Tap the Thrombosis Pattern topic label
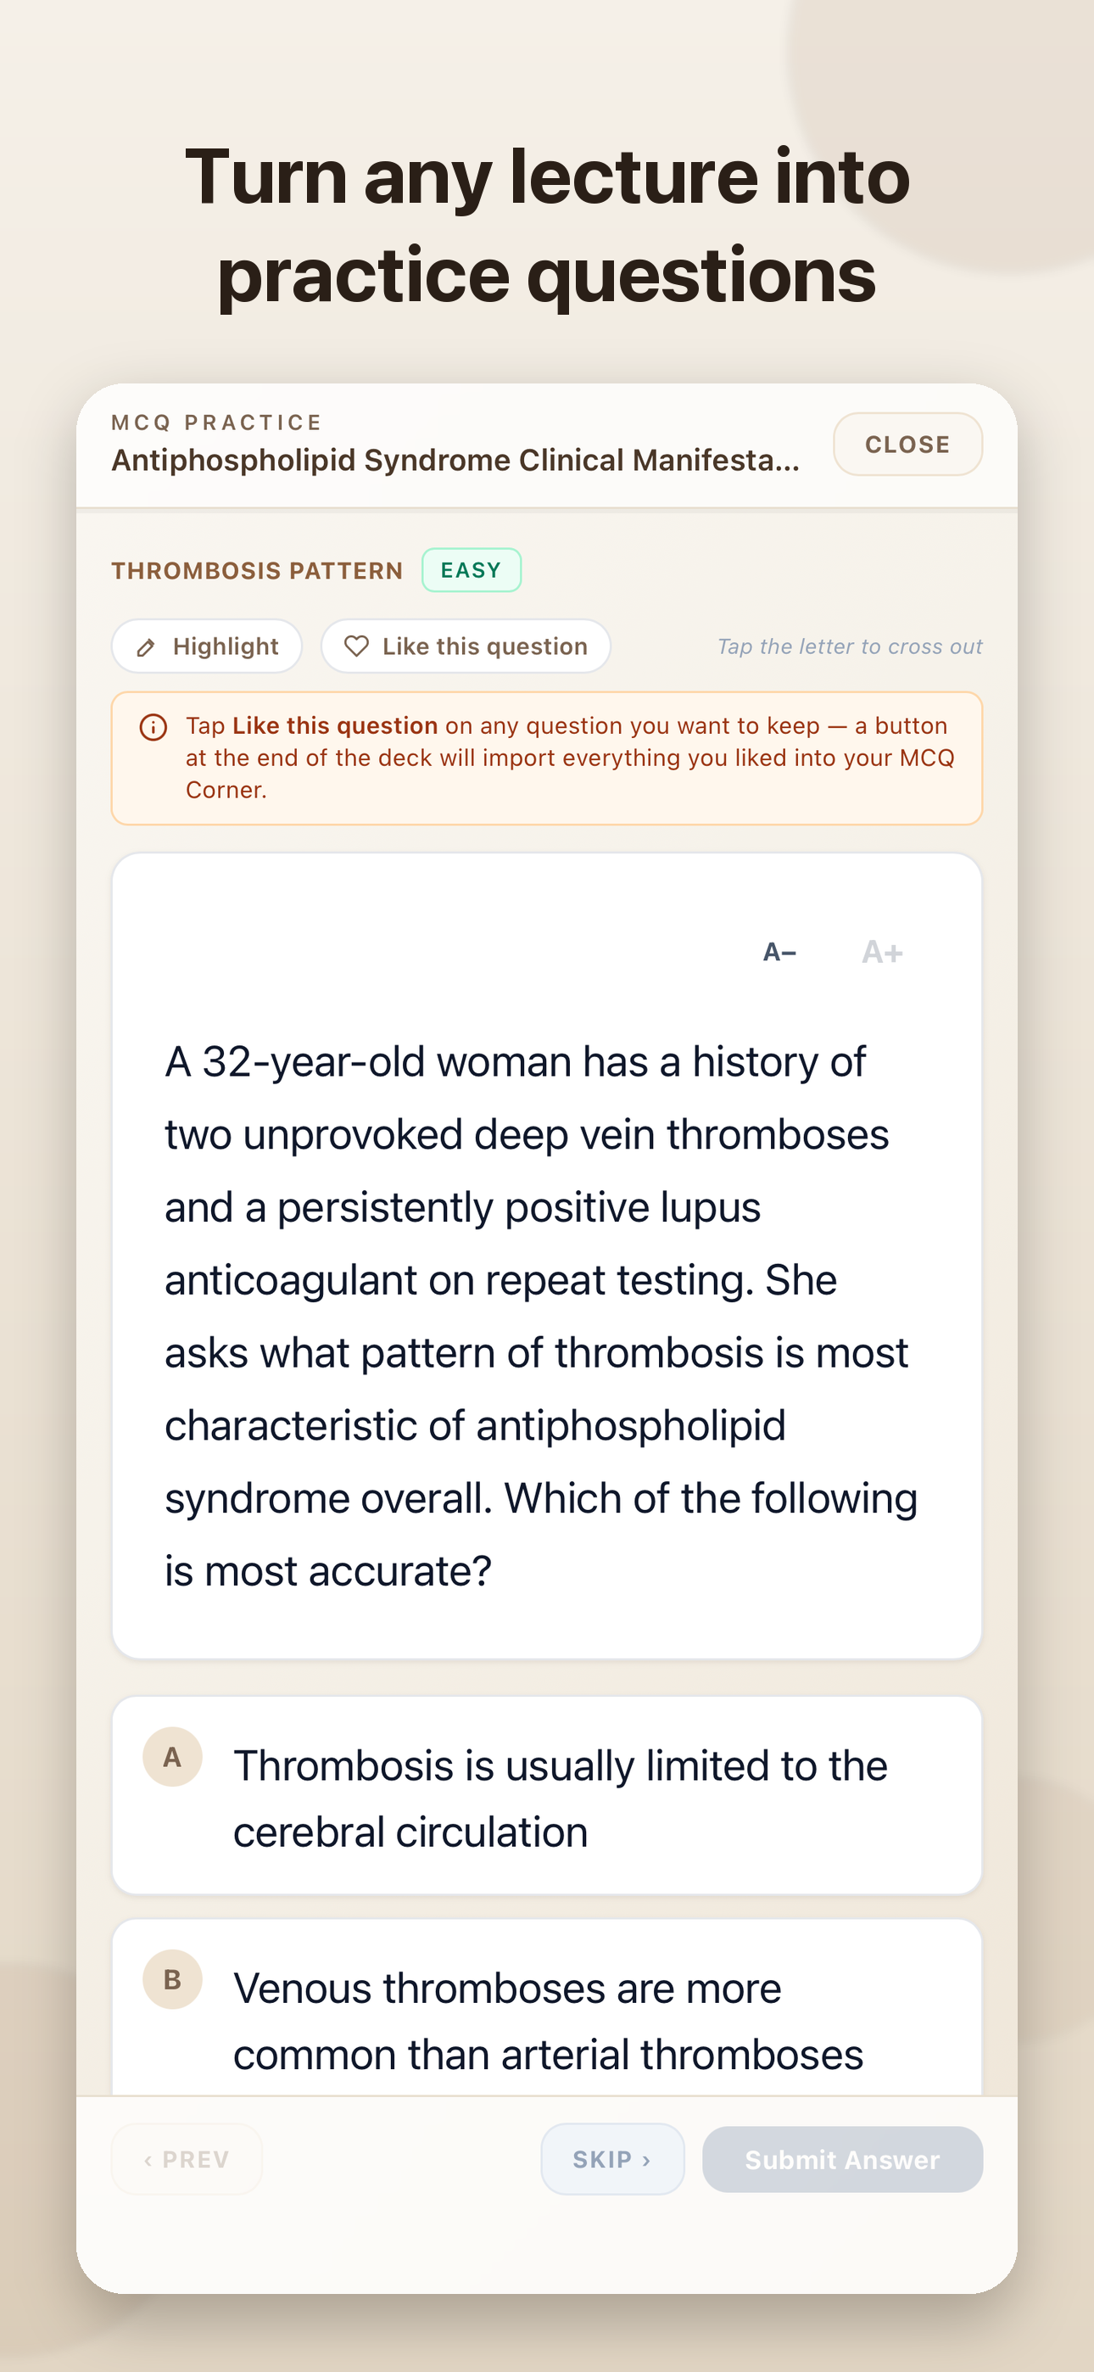This screenshot has height=2372, width=1094. click(257, 571)
